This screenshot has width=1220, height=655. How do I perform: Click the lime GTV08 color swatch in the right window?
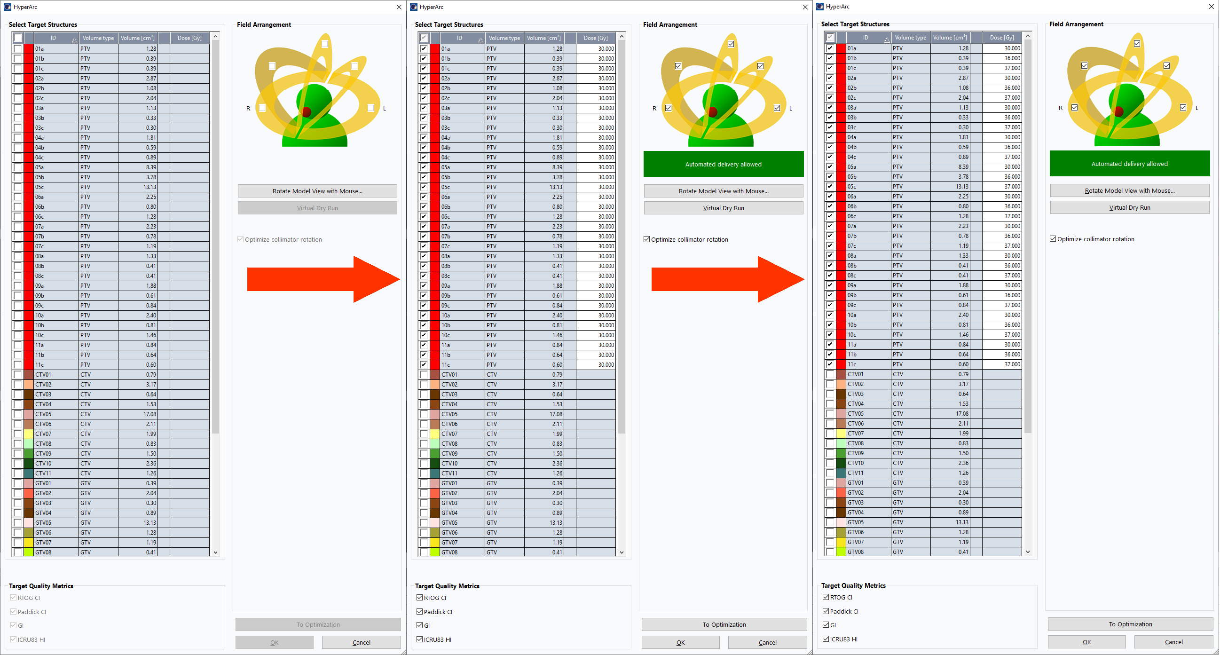click(x=841, y=551)
